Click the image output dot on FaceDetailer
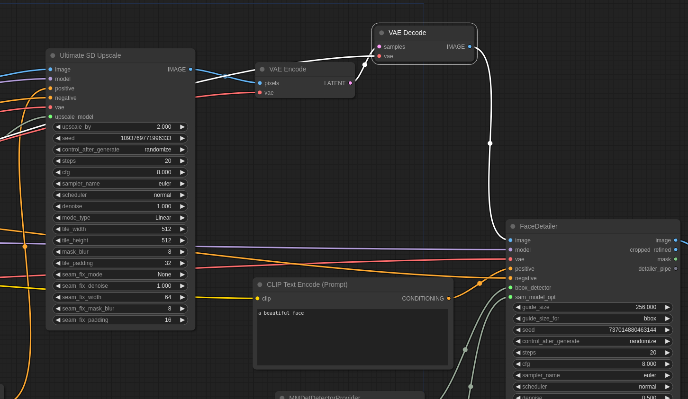688x399 pixels. (x=676, y=240)
